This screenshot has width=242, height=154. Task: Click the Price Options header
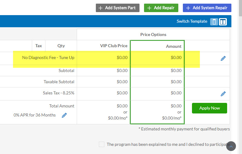[153, 34]
